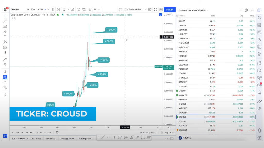Image resolution: width=264 pixels, height=148 pixels.
Task: Open chart settings gear
Action: click(150, 10)
